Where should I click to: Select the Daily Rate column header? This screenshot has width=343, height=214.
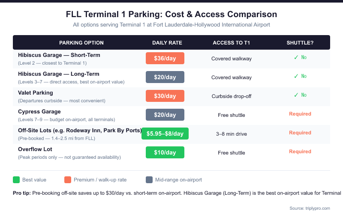167,42
